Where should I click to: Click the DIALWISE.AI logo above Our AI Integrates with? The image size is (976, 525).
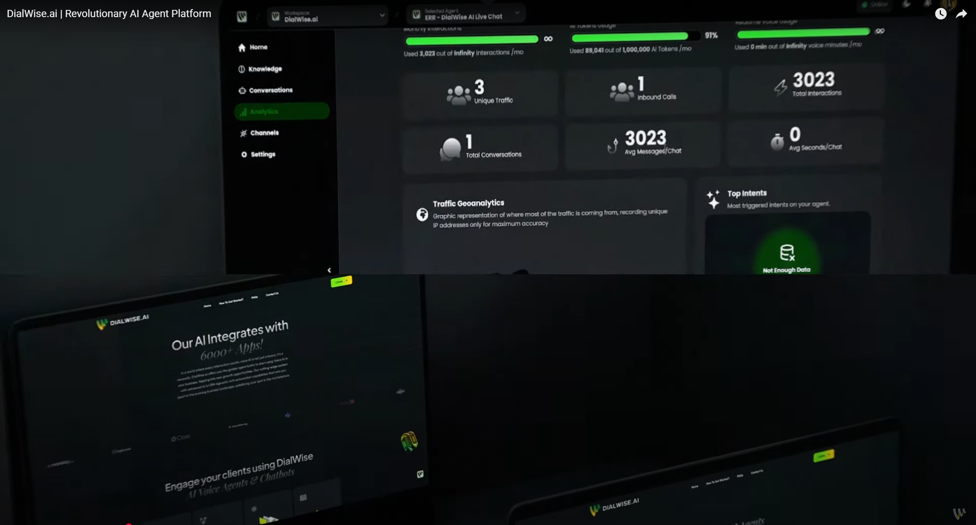[x=122, y=322]
